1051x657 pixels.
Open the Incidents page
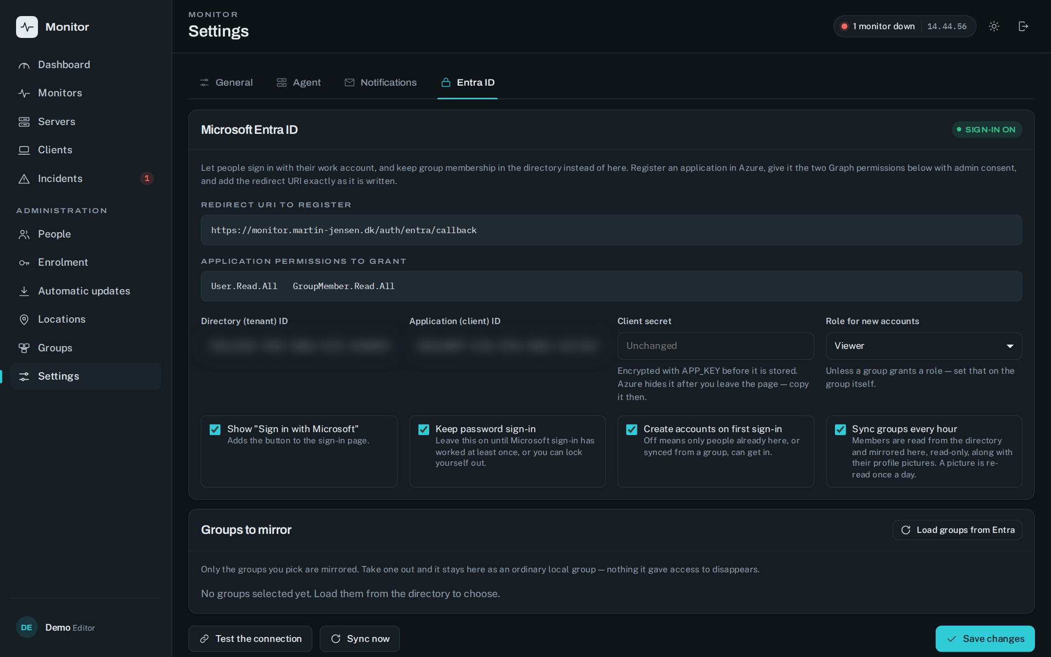pyautogui.click(x=86, y=179)
